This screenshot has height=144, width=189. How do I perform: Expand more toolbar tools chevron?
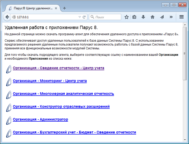pos(171,17)
